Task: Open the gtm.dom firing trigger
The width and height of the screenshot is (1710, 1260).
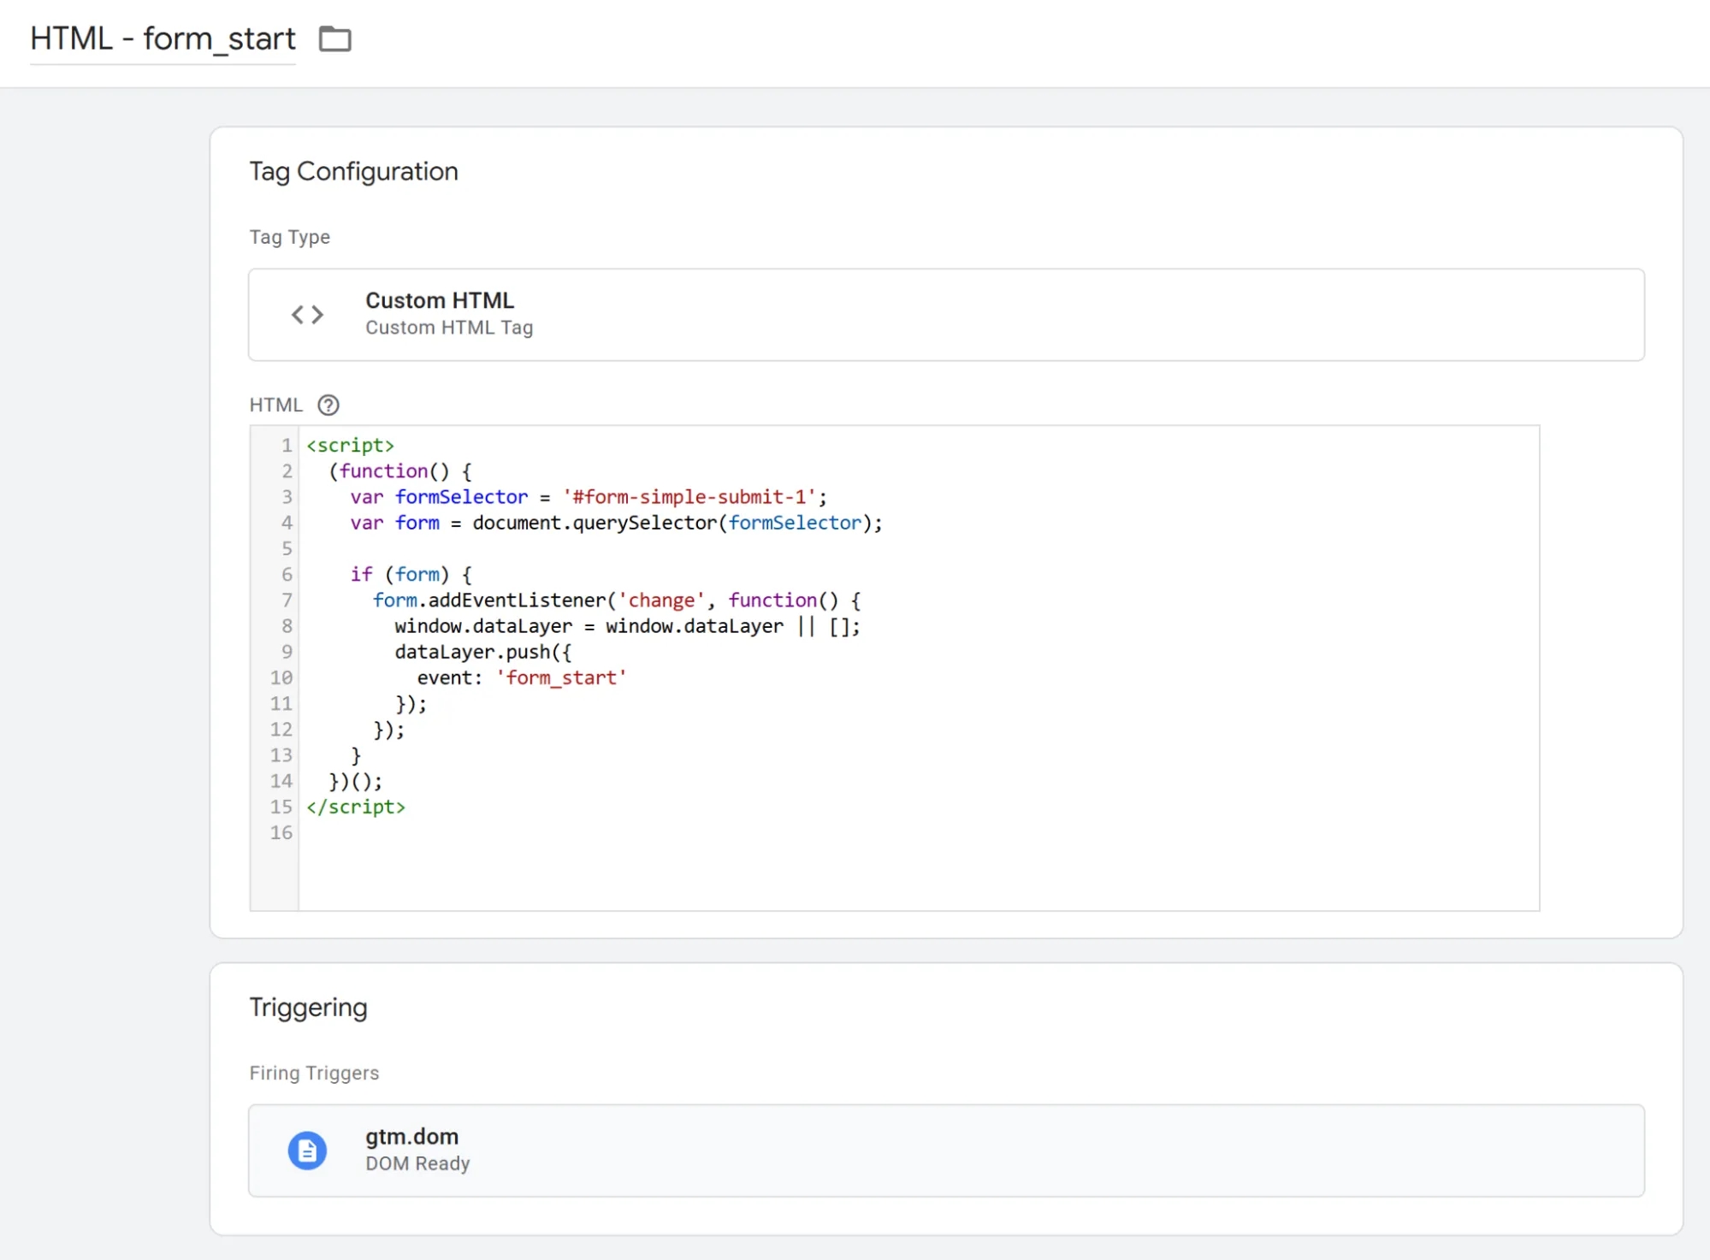Action: tap(946, 1151)
